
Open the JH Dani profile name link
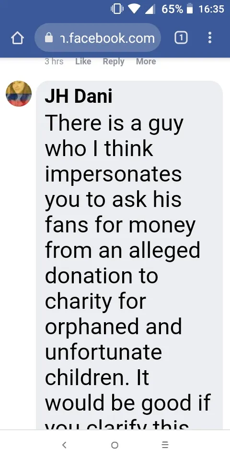[x=78, y=96]
